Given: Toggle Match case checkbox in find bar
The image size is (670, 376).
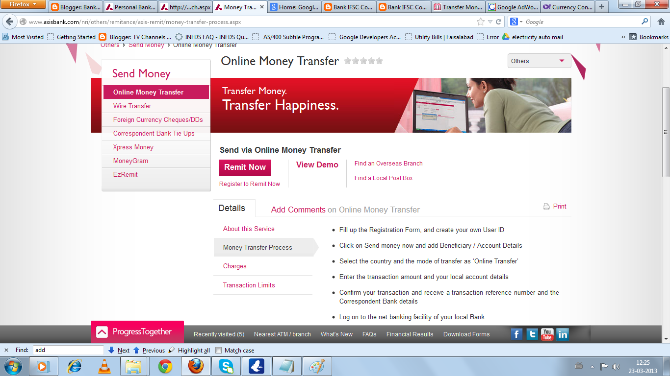Looking at the screenshot, I should pyautogui.click(x=219, y=351).
